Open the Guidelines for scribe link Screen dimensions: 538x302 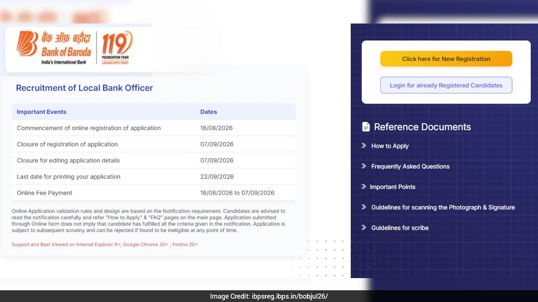(400, 228)
